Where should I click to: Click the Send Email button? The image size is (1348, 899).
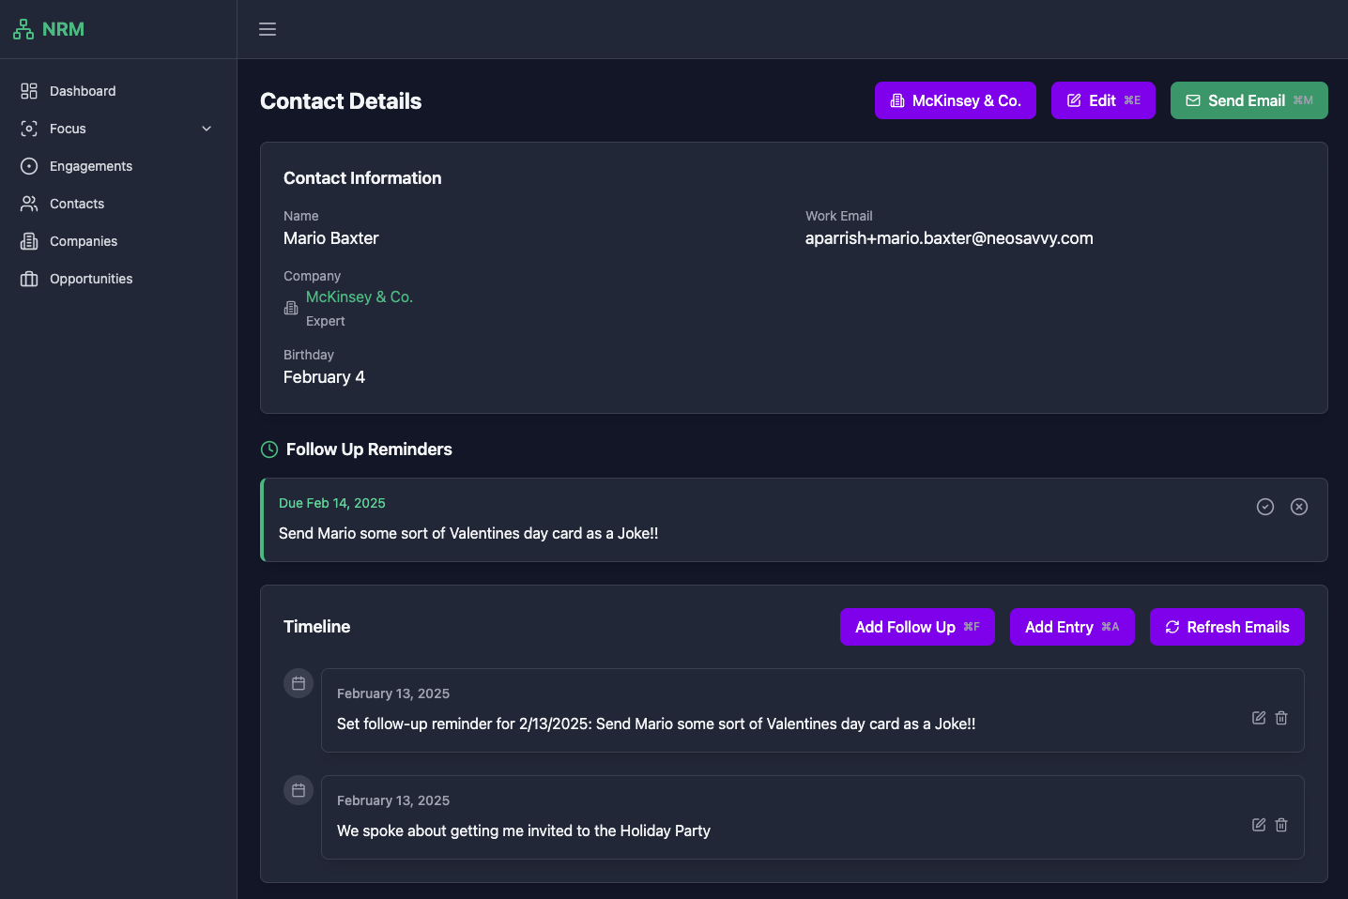(x=1248, y=100)
